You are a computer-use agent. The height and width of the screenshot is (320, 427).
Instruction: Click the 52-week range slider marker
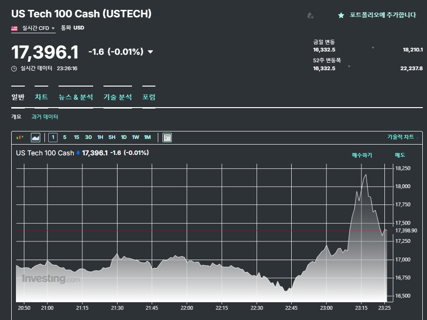(349, 66)
